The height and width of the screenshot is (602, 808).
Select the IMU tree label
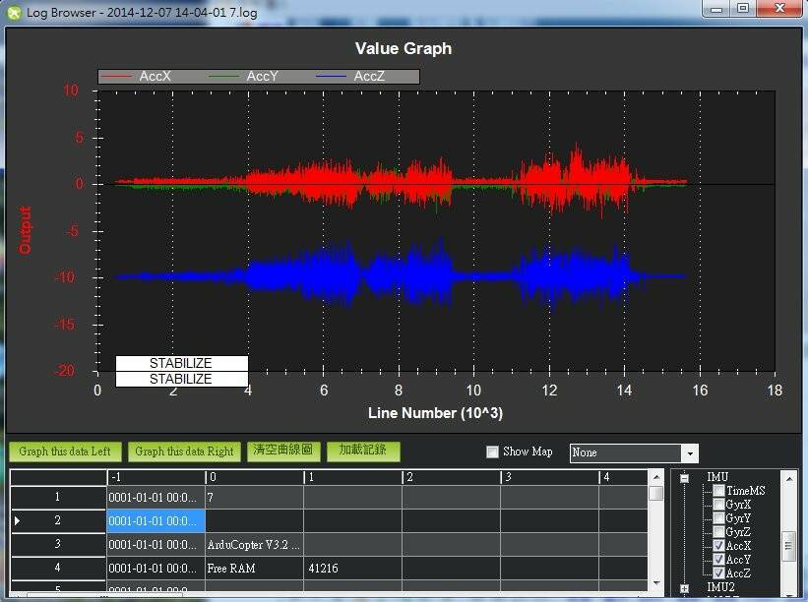pos(717,477)
